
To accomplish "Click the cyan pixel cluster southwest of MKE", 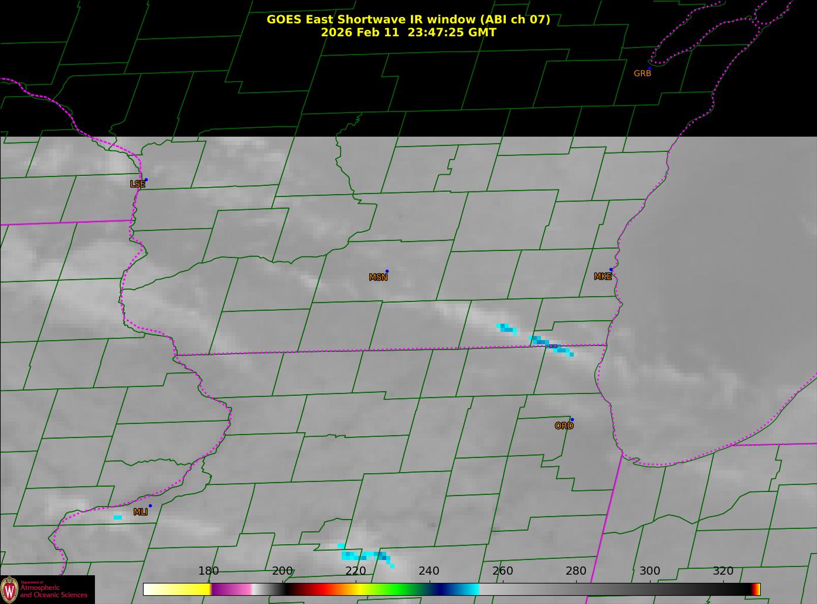I will tap(507, 328).
